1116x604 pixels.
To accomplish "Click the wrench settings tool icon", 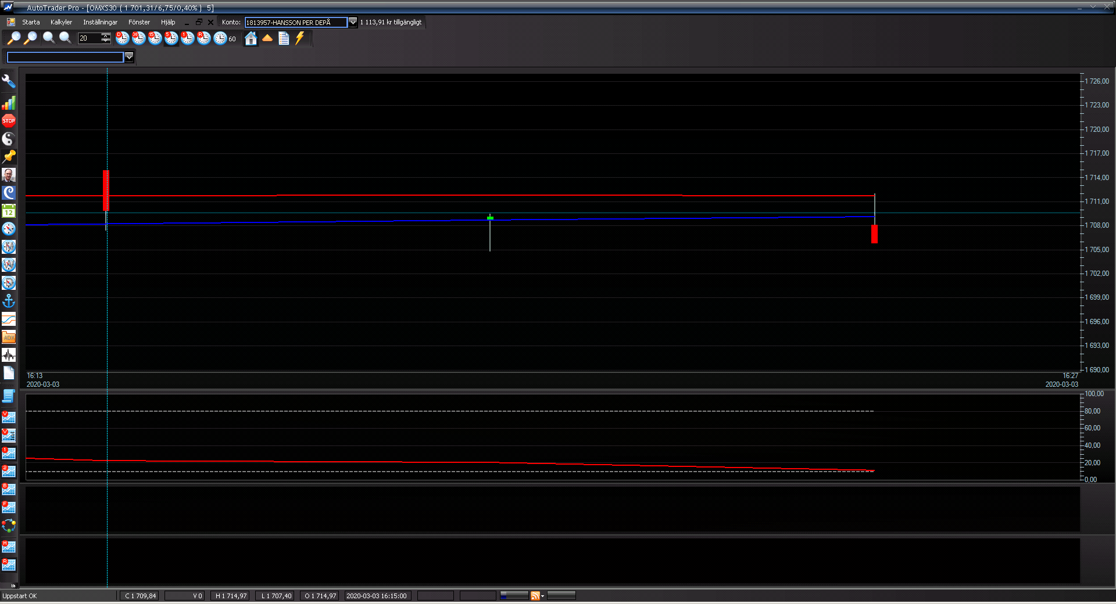I will (9, 81).
